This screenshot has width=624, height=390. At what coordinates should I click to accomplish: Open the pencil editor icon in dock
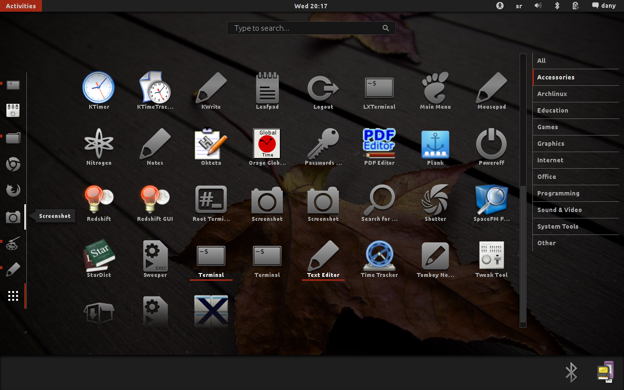click(x=13, y=270)
